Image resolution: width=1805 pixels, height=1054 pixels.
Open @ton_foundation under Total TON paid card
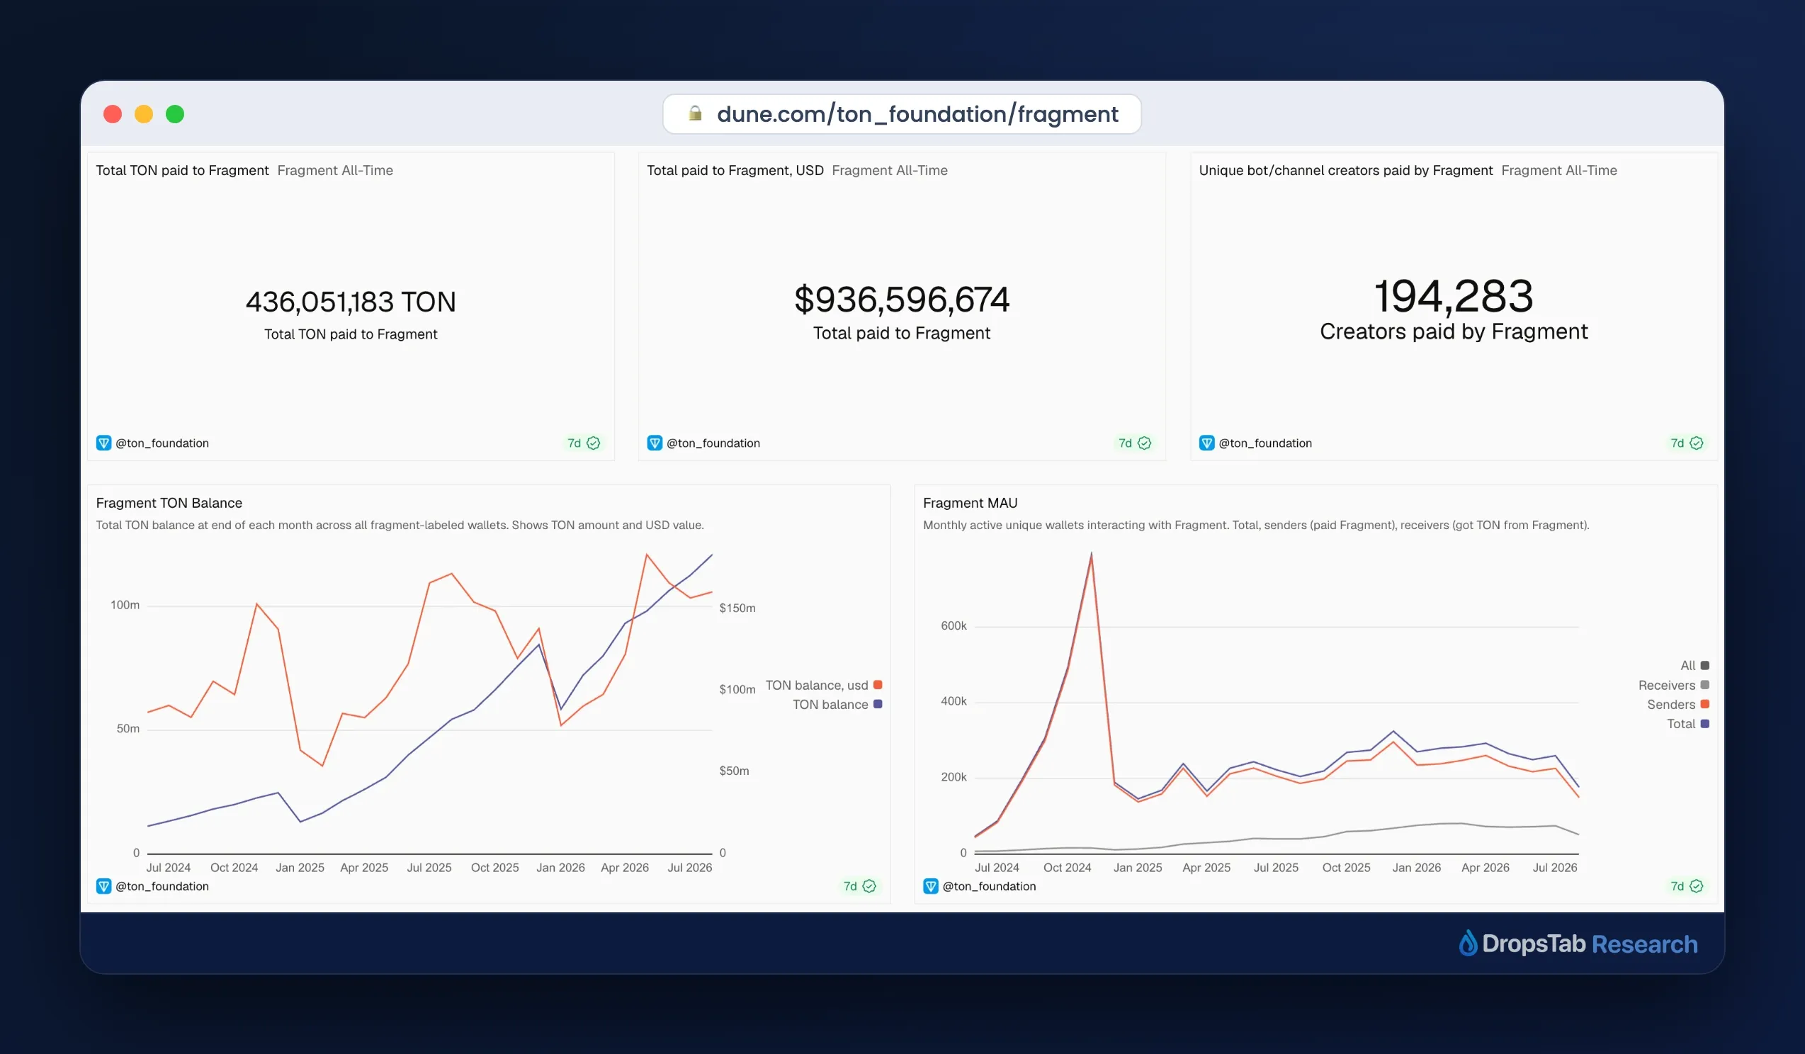click(163, 443)
